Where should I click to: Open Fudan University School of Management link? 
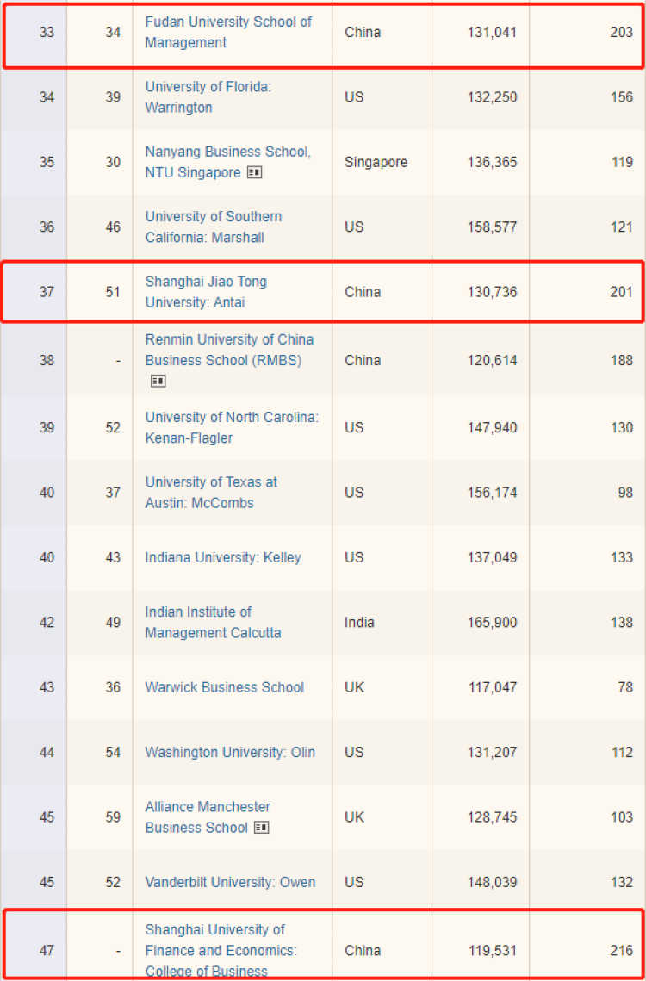[x=228, y=32]
